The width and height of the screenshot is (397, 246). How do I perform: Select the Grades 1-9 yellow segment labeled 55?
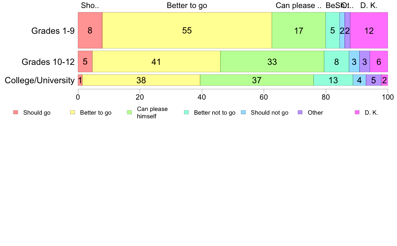pyautogui.click(x=187, y=30)
